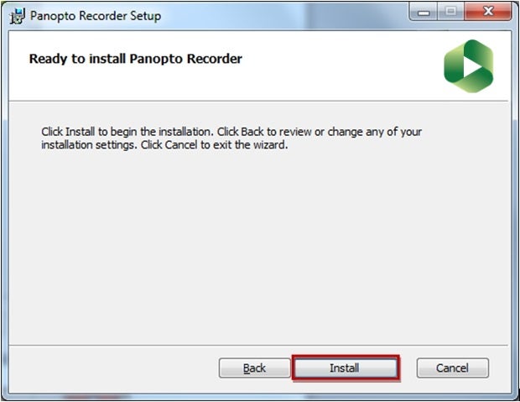Screen dimensions: 520x402
Task: Click the greyed-out maximize button
Action: point(450,13)
